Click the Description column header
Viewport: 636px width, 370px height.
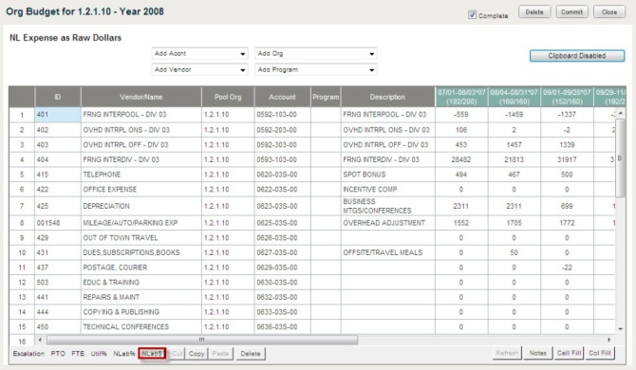tap(387, 97)
